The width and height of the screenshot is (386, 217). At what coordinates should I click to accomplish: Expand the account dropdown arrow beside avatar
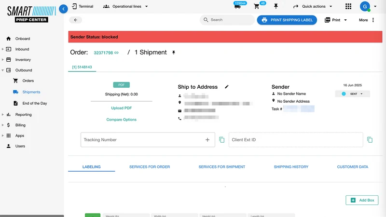[375, 6]
